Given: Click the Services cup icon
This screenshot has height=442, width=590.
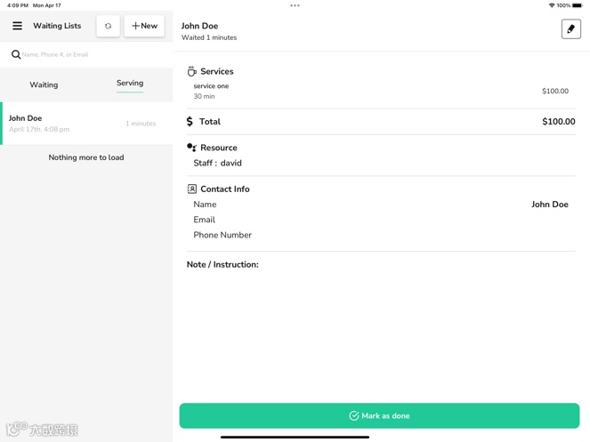Looking at the screenshot, I should click(x=192, y=71).
